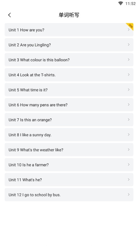Expand Unit 8 I like a sunny day
This screenshot has width=138, height=246.
[69, 135]
